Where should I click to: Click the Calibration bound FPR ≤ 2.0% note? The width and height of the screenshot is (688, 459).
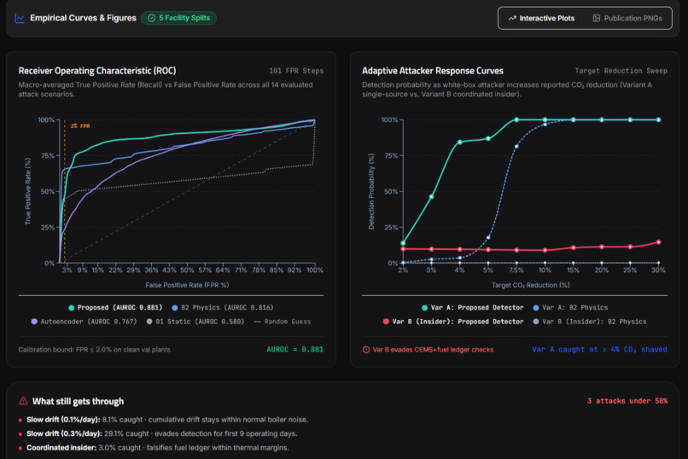[95, 350]
